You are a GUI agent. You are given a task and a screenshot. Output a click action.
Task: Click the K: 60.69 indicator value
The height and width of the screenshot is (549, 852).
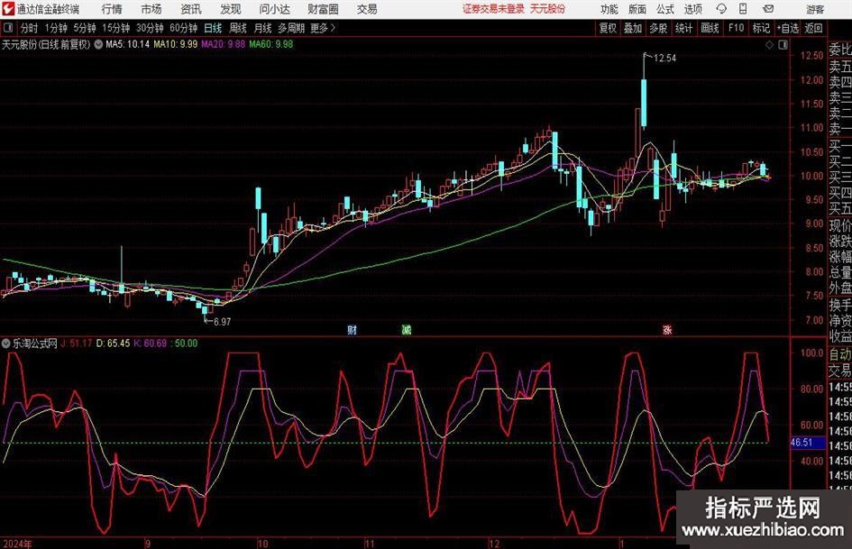pos(150,343)
